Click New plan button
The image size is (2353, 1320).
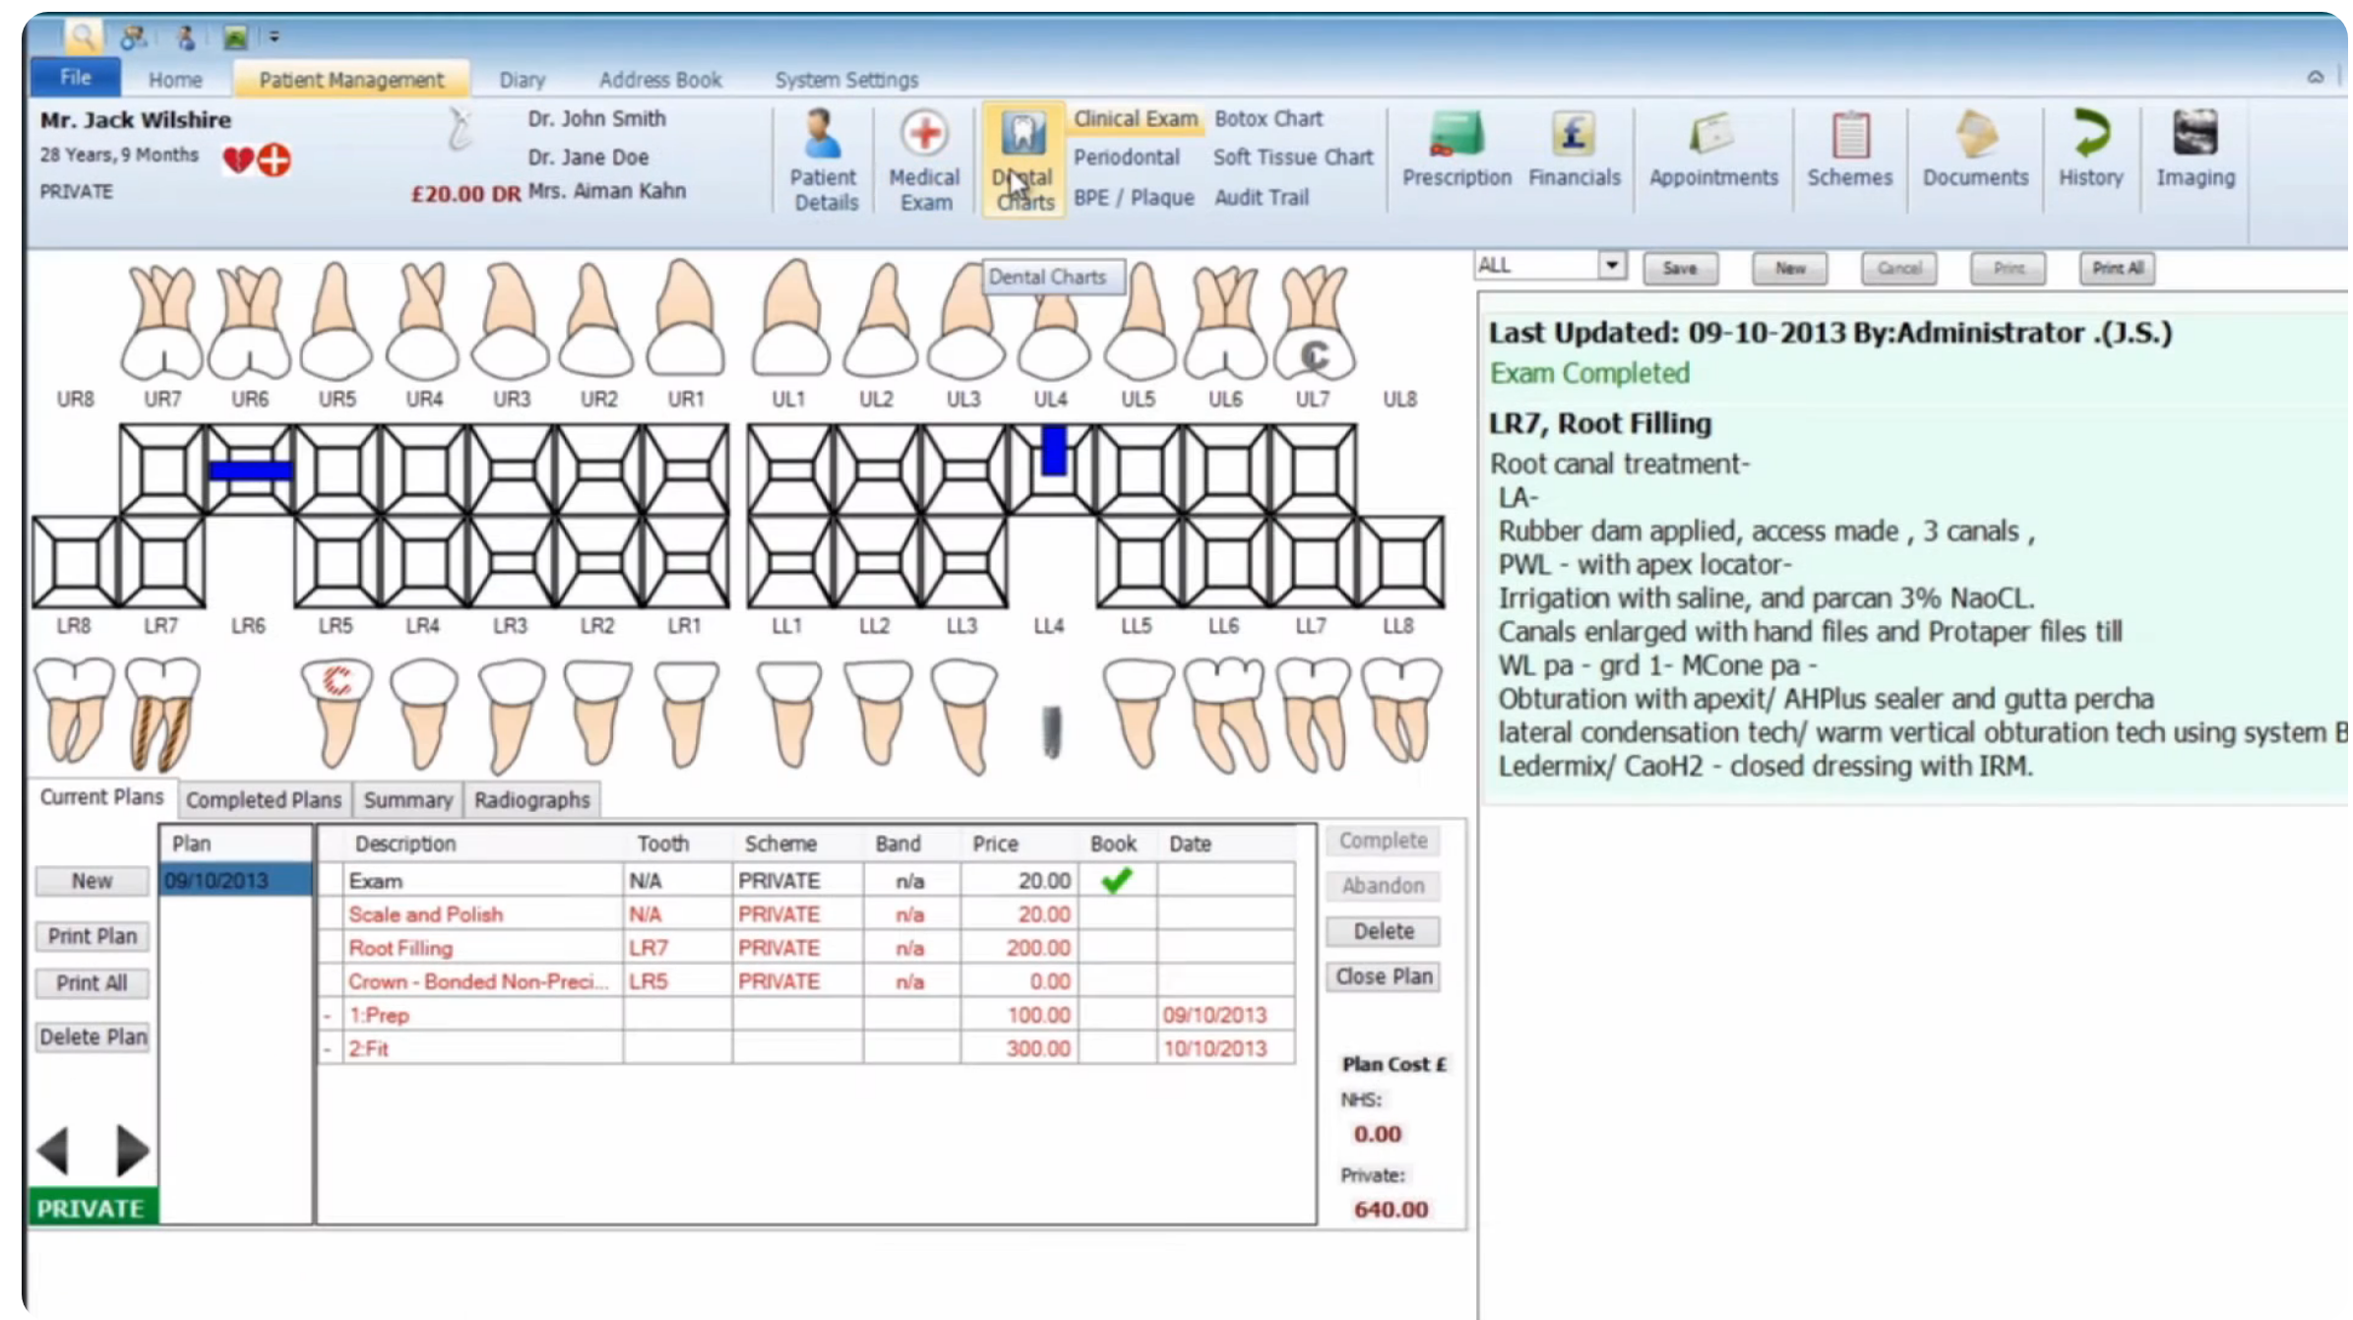[92, 881]
